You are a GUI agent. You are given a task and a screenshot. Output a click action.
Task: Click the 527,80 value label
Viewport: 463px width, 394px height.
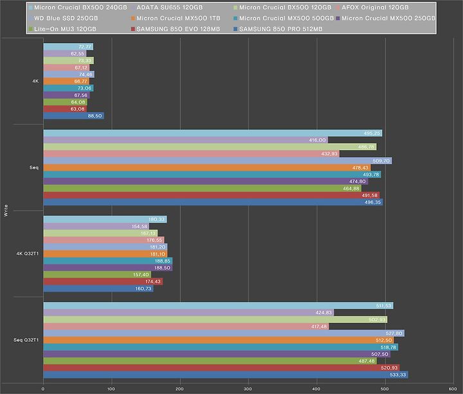[x=394, y=333]
